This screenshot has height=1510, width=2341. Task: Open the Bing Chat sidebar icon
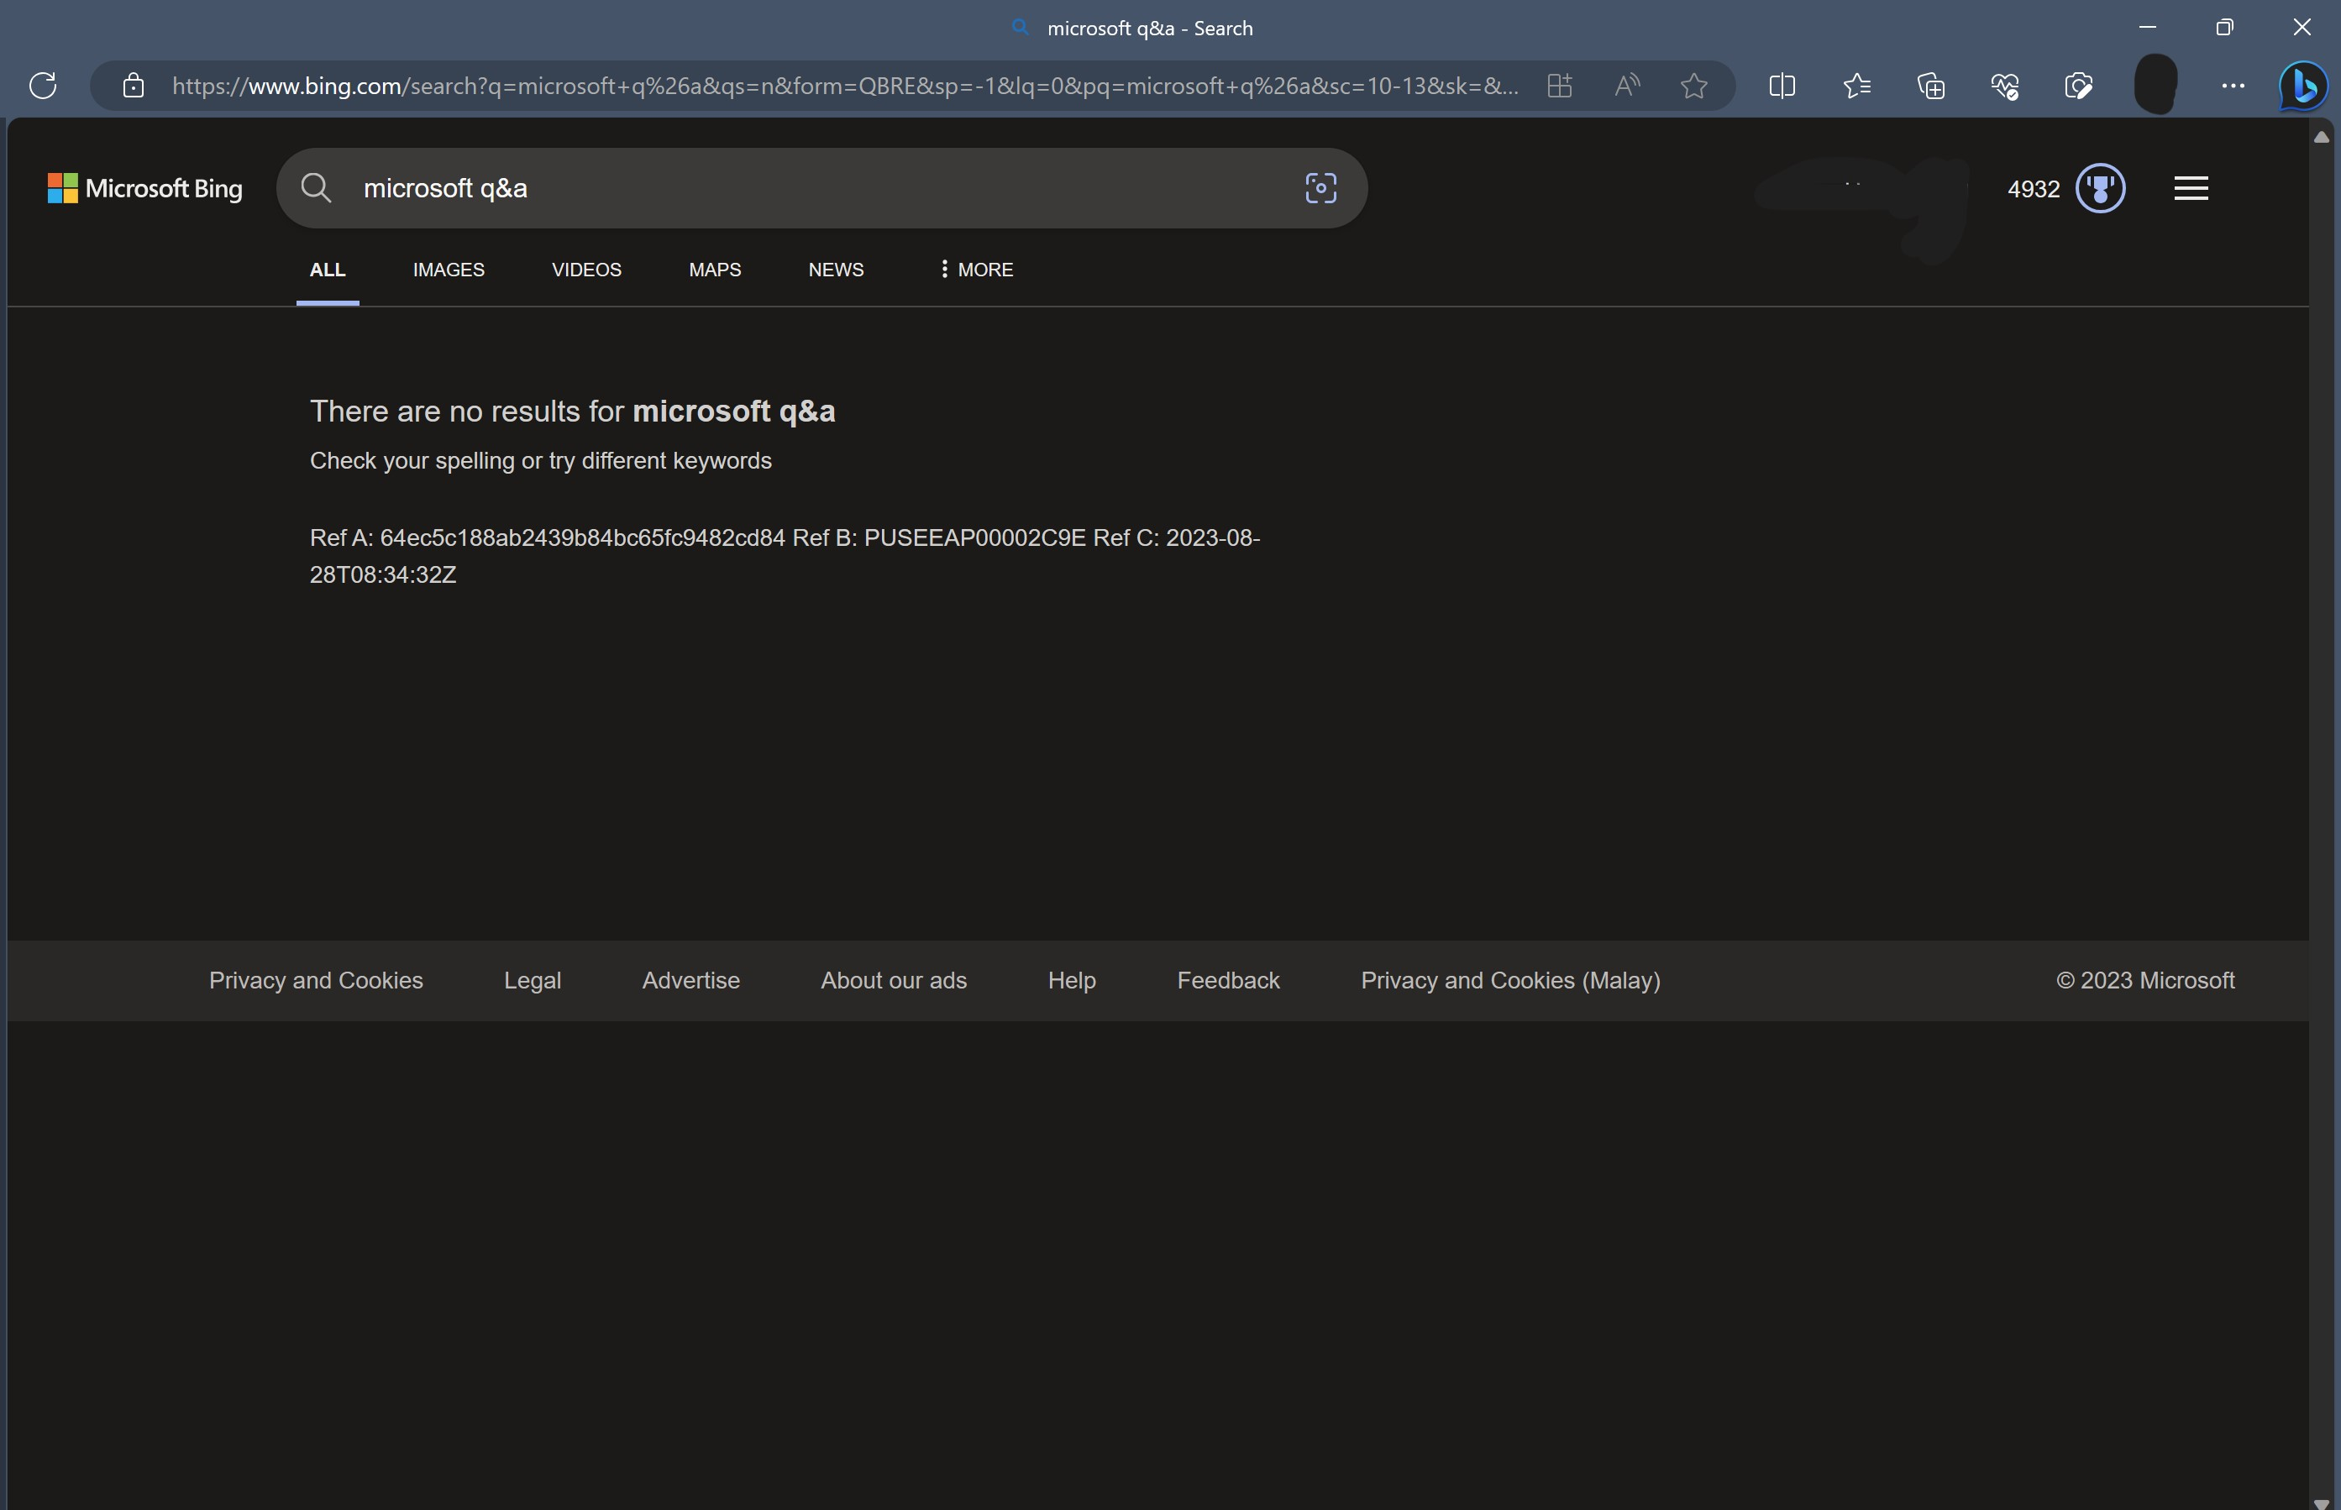(x=2302, y=87)
